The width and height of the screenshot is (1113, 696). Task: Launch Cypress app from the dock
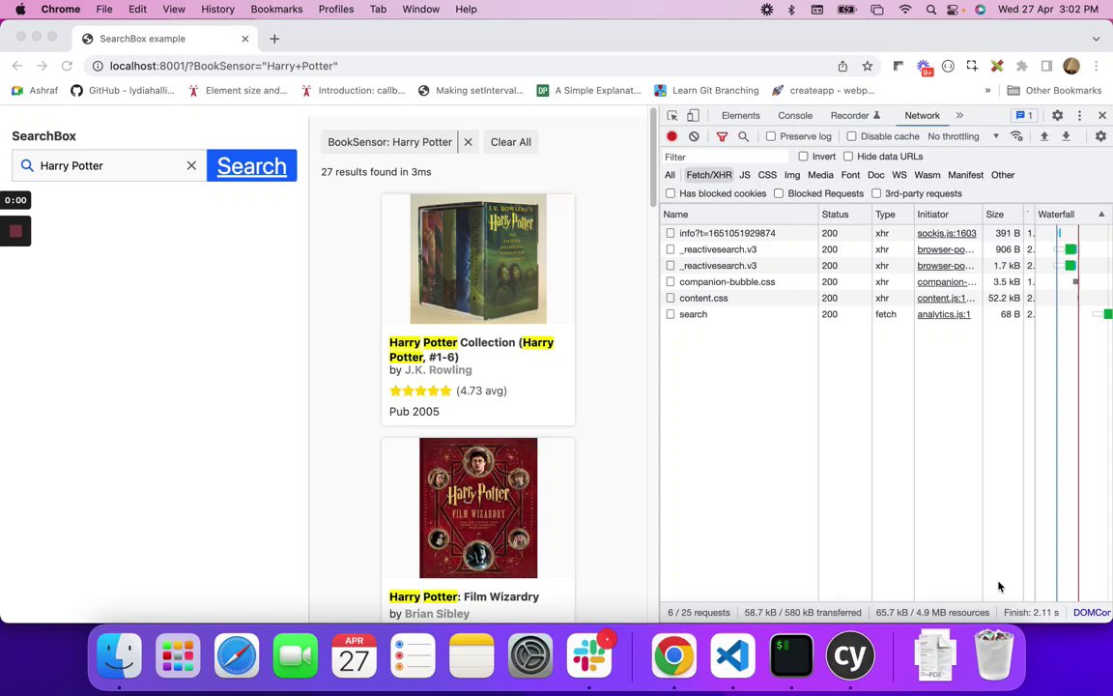pyautogui.click(x=850, y=655)
